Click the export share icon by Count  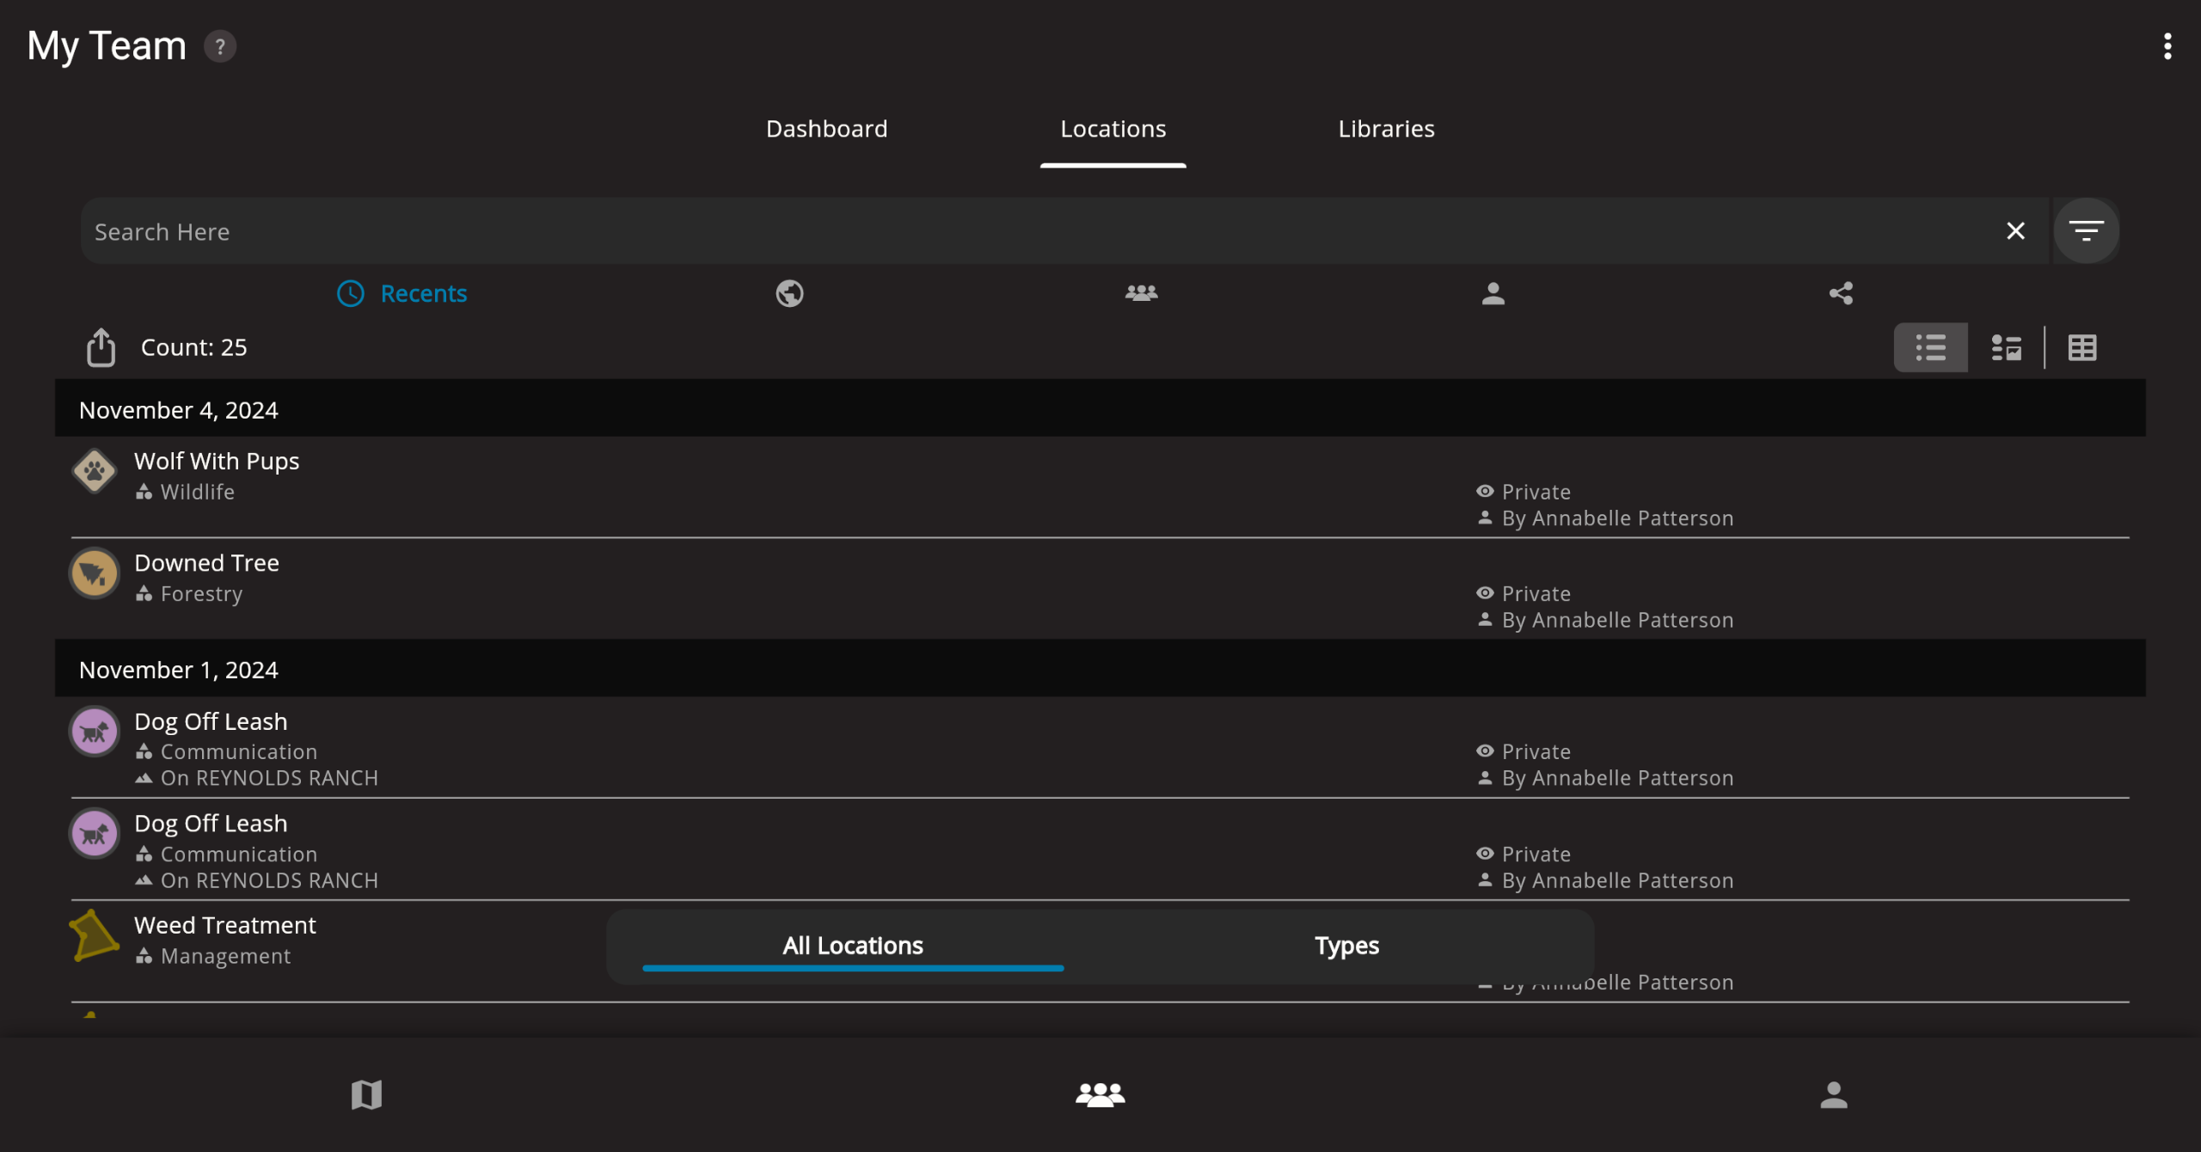click(x=101, y=347)
